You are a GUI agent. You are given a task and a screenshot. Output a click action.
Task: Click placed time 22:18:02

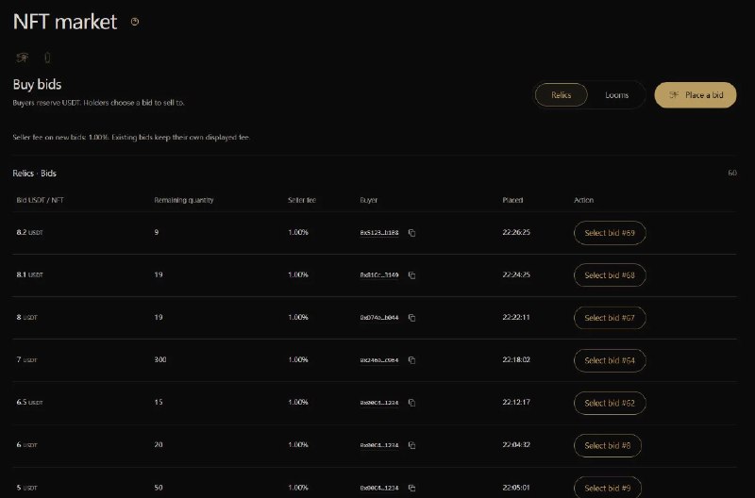coord(516,360)
